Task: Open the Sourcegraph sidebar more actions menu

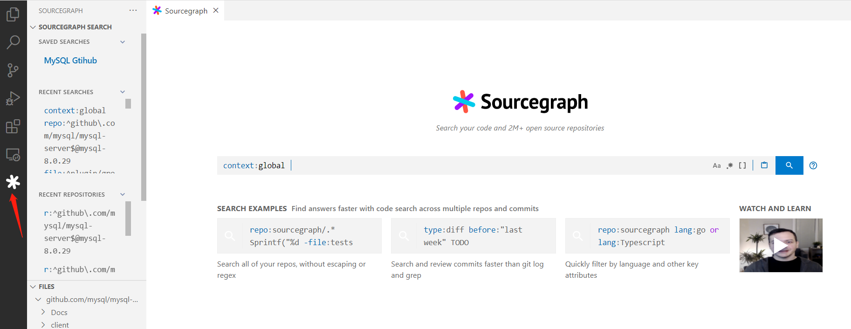Action: [x=133, y=10]
